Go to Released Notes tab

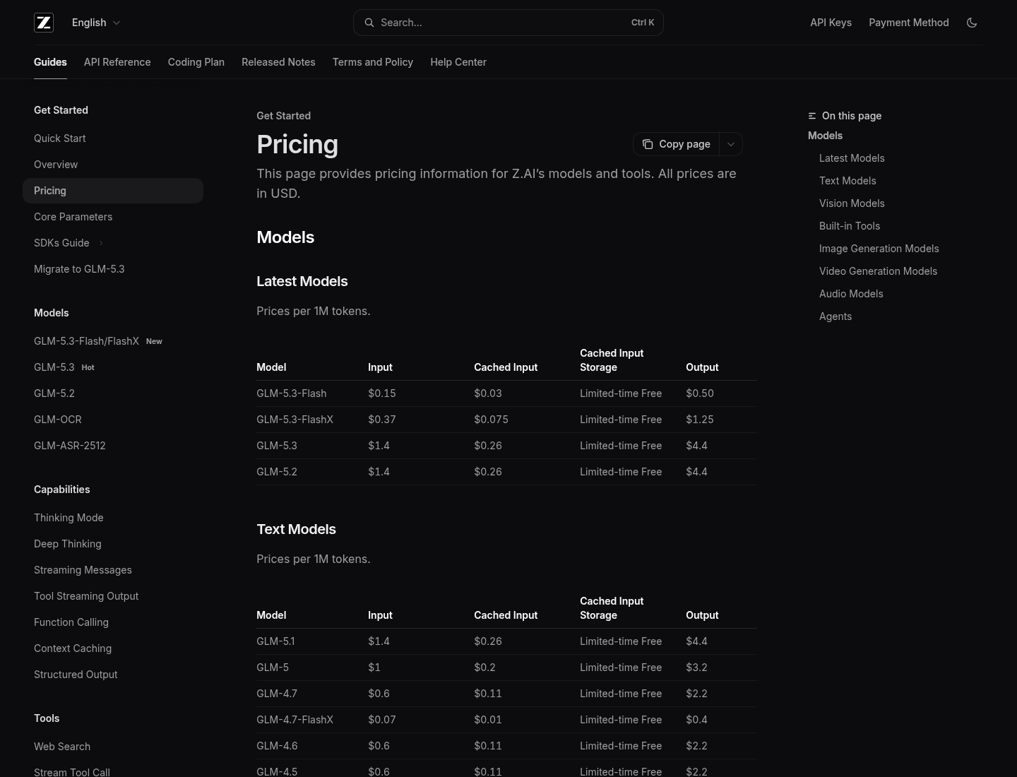(x=278, y=62)
